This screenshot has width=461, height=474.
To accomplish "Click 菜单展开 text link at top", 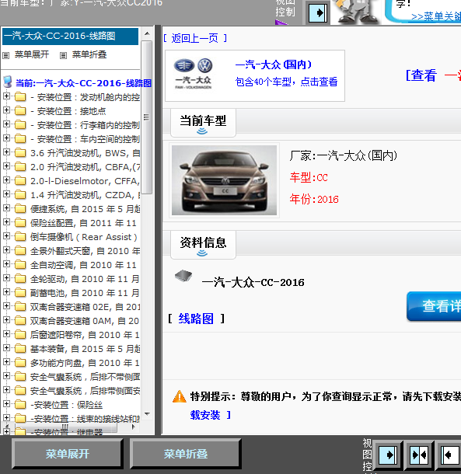I will (32, 54).
